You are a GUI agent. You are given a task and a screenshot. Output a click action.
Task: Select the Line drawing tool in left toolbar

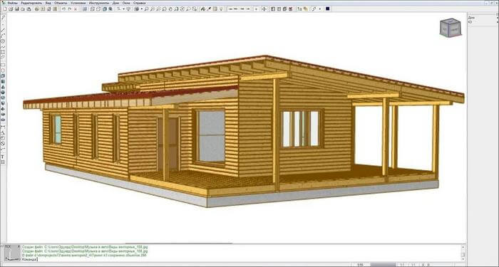3,31
